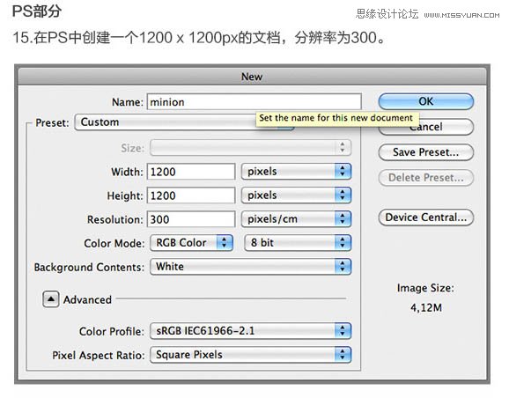
Task: Open Pixel Aspect Ratio dropdown
Action: (x=251, y=355)
